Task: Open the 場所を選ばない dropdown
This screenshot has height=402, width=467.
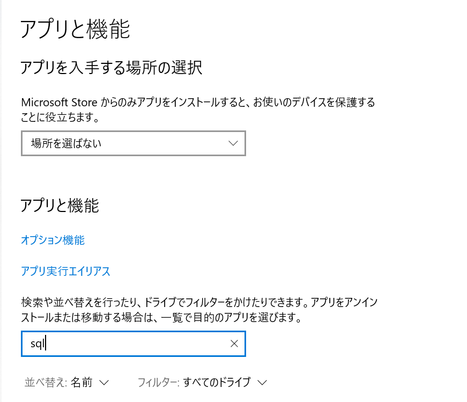Action: (133, 143)
